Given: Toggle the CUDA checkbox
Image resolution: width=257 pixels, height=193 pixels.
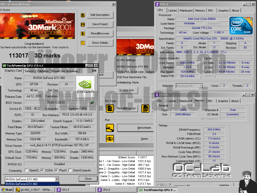Looking at the screenshot, I should click(42, 170).
